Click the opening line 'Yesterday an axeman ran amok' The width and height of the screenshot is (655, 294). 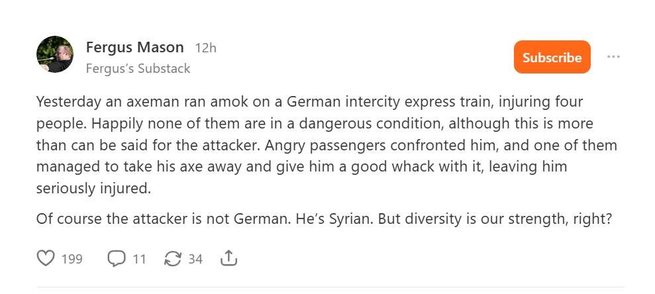[309, 103]
